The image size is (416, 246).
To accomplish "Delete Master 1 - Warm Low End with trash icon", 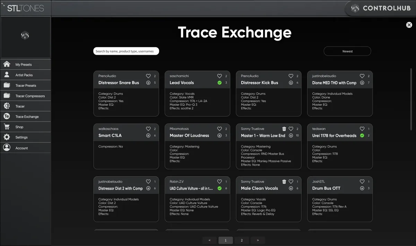I will click(284, 129).
